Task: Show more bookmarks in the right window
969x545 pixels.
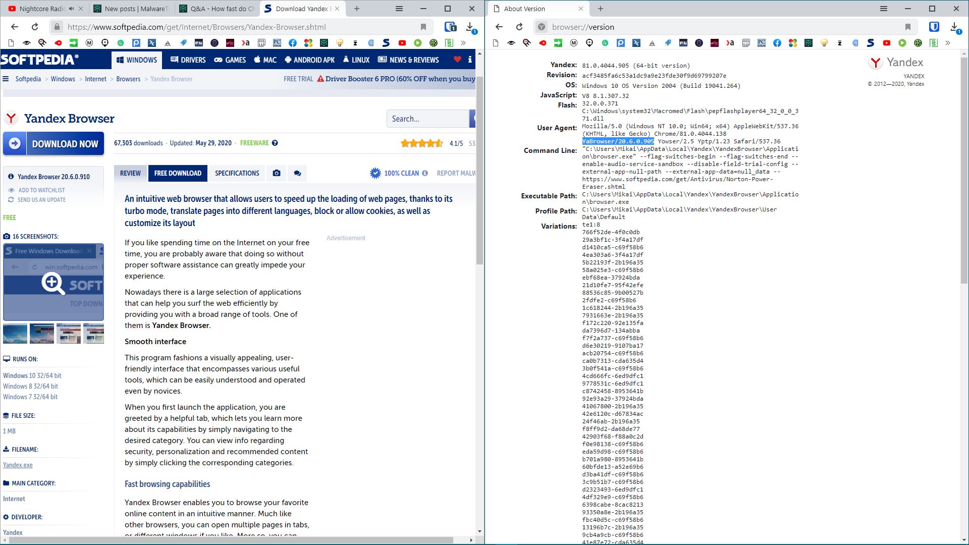Action: click(948, 43)
